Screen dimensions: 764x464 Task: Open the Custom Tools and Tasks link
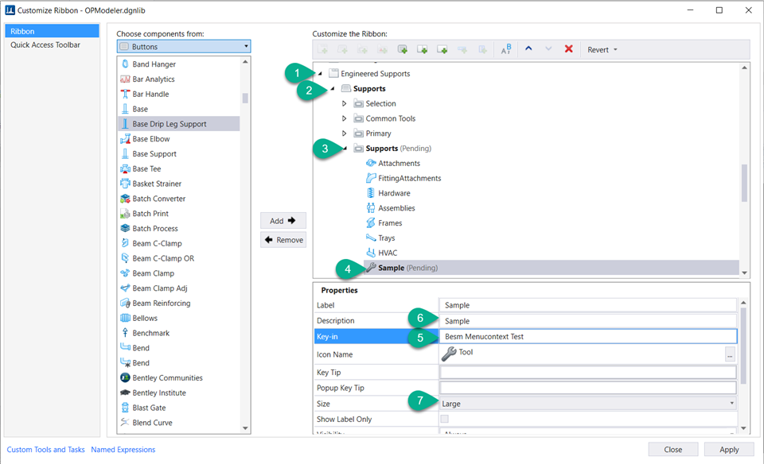click(45, 450)
